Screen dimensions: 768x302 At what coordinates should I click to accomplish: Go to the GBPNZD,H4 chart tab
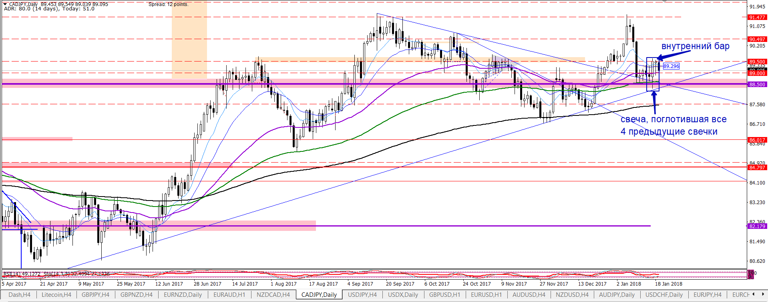136,295
